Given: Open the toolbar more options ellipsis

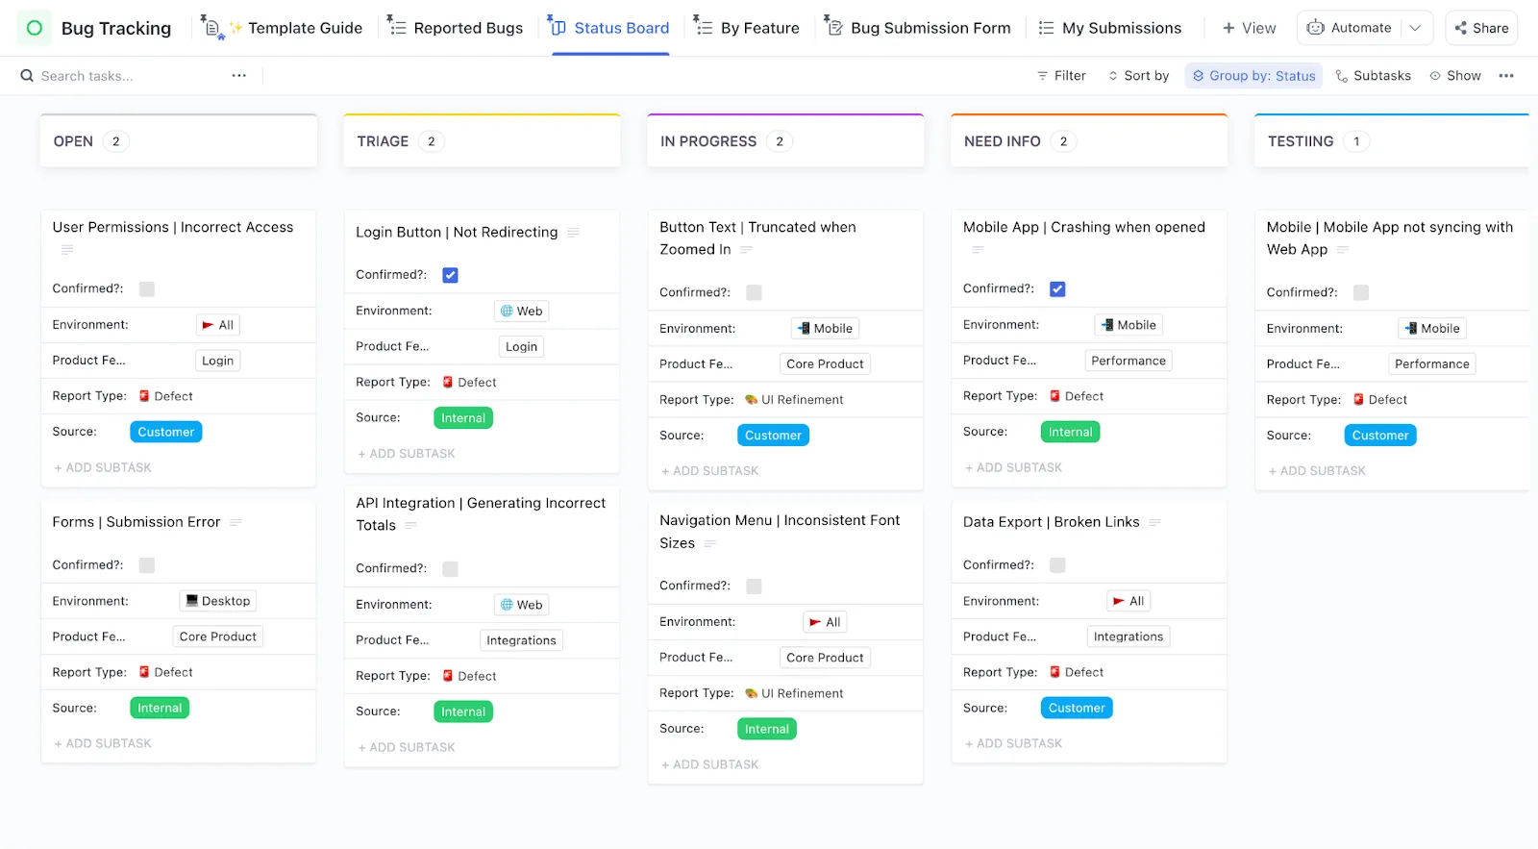Looking at the screenshot, I should [1506, 76].
